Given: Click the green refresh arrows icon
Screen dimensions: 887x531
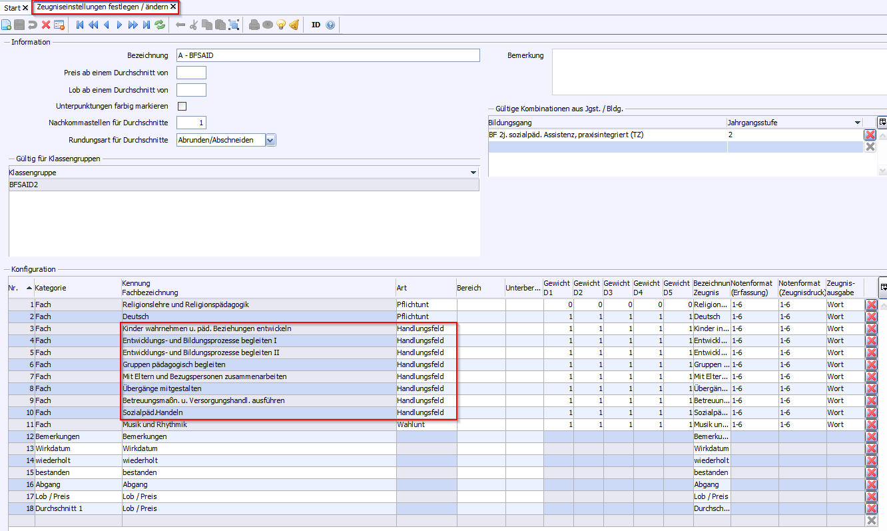Looking at the screenshot, I should pos(160,25).
